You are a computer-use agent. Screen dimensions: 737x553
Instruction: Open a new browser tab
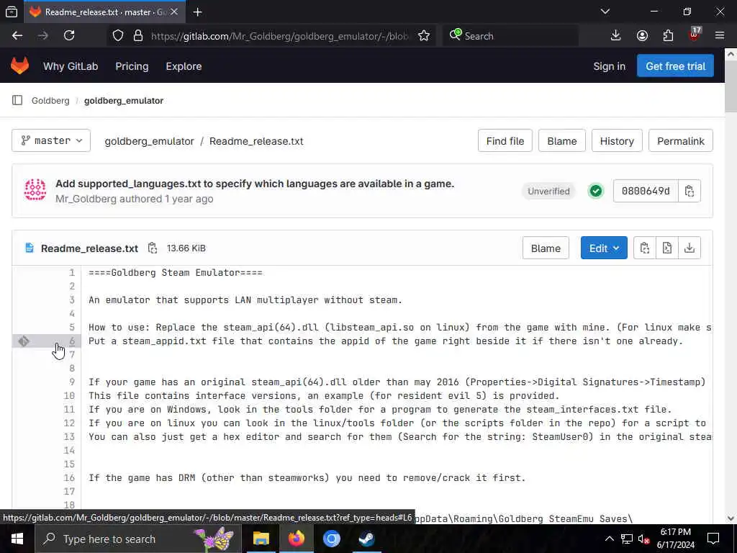click(x=197, y=12)
